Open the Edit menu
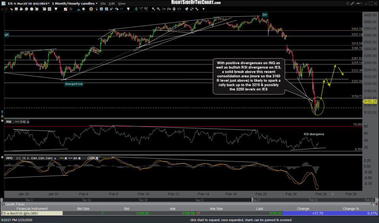This screenshot has height=223, width=379. (112, 4)
